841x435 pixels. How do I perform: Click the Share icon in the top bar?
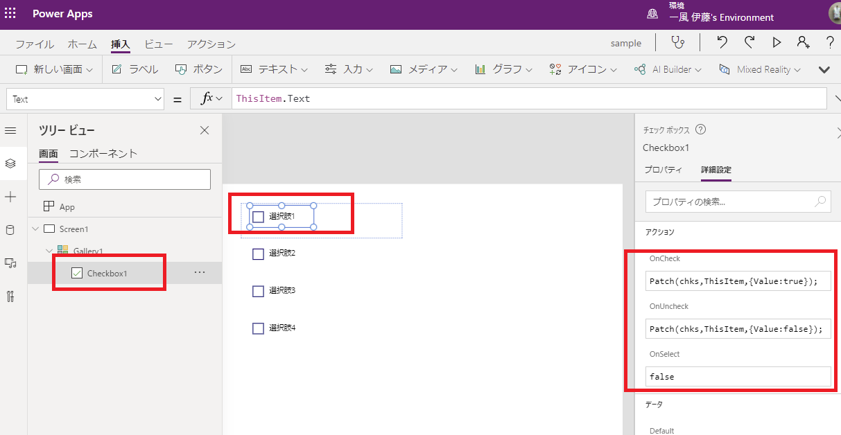pos(803,42)
